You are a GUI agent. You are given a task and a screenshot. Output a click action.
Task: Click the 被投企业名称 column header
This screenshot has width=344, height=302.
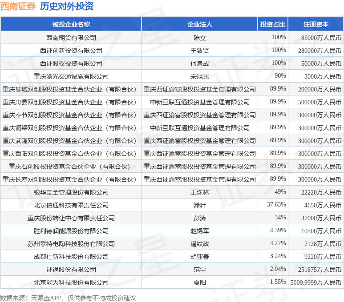click(x=71, y=24)
